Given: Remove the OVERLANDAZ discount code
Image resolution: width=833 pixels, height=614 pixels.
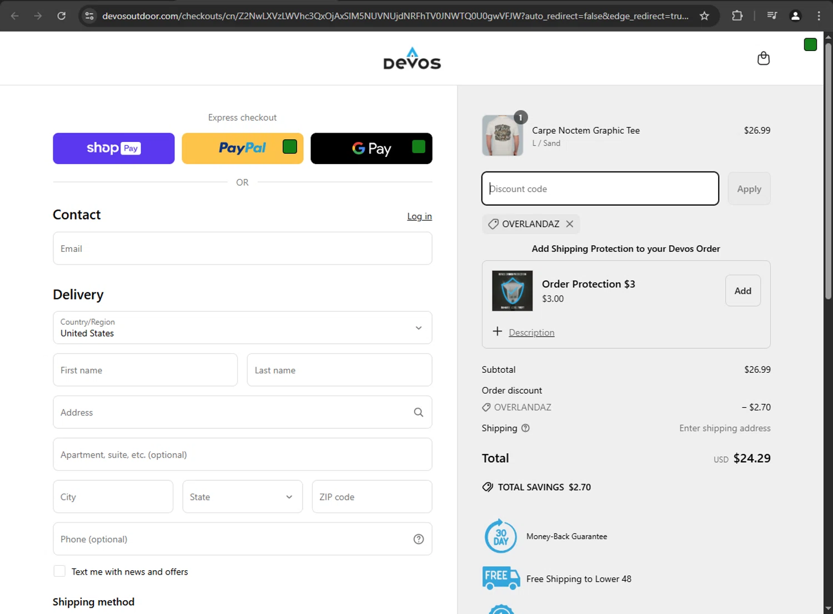Looking at the screenshot, I should click(x=570, y=224).
